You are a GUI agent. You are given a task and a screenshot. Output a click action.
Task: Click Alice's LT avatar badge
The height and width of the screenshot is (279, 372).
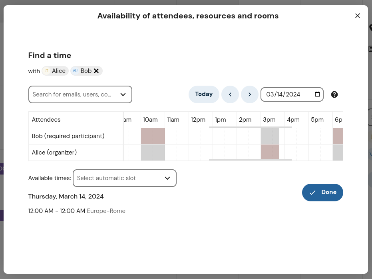click(x=46, y=71)
